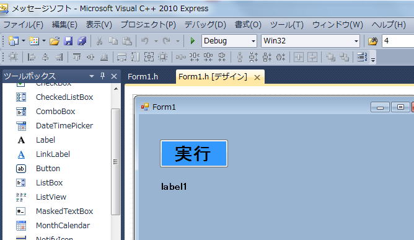Switch to the Form1.h code tab
This screenshot has width=414, height=240.
[143, 77]
